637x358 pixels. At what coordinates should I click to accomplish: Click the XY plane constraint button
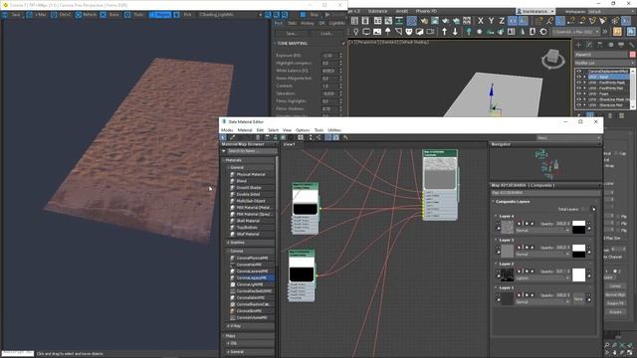(513, 21)
